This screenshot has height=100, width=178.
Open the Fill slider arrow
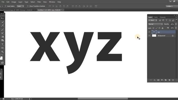(176, 28)
